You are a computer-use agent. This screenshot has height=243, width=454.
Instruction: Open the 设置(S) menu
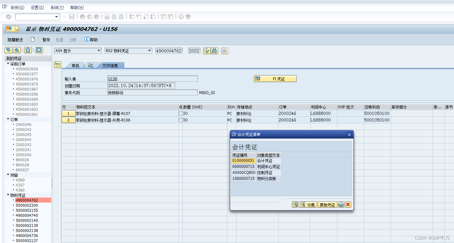coord(38,8)
